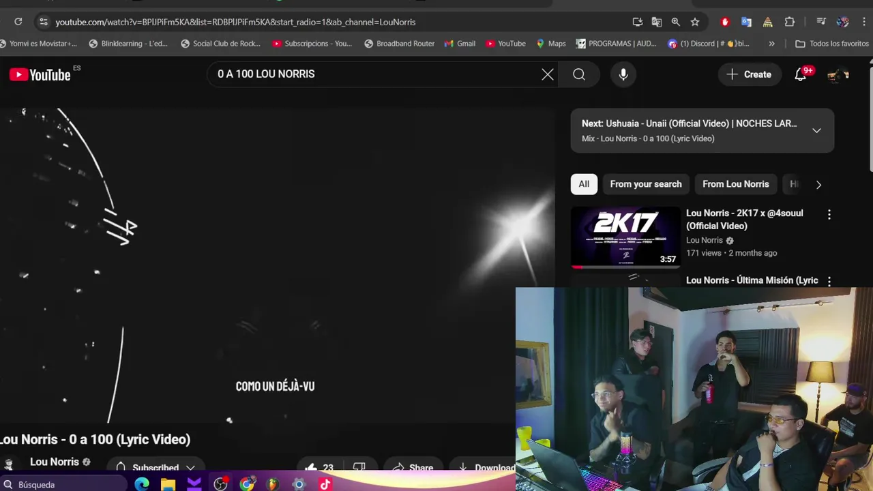873x491 pixels.
Task: Open the YouTube account avatar menu
Action: (838, 74)
